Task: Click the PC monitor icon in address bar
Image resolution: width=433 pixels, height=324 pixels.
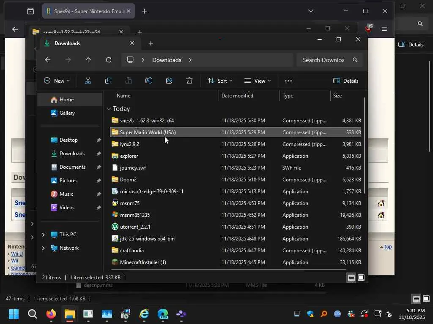Action: click(130, 60)
